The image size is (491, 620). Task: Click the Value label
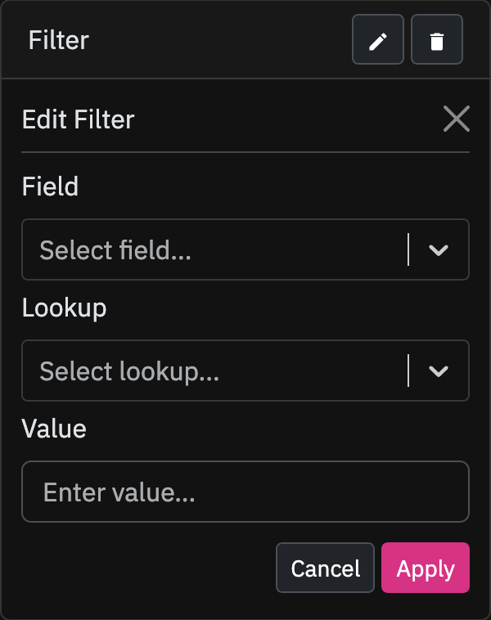point(54,429)
